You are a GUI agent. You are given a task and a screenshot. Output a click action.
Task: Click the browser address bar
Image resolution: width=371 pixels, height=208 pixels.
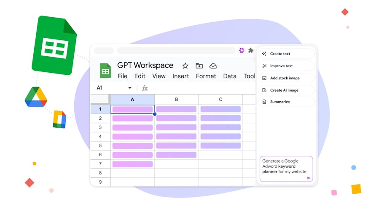(x=177, y=50)
